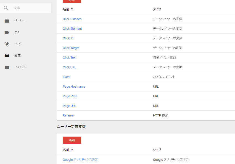Click the フォルダ folder icon

7,67
